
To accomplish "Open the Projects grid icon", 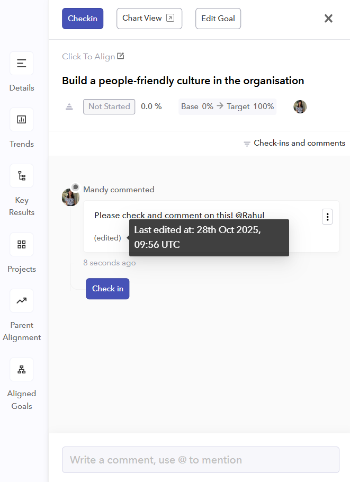I will click(x=22, y=245).
